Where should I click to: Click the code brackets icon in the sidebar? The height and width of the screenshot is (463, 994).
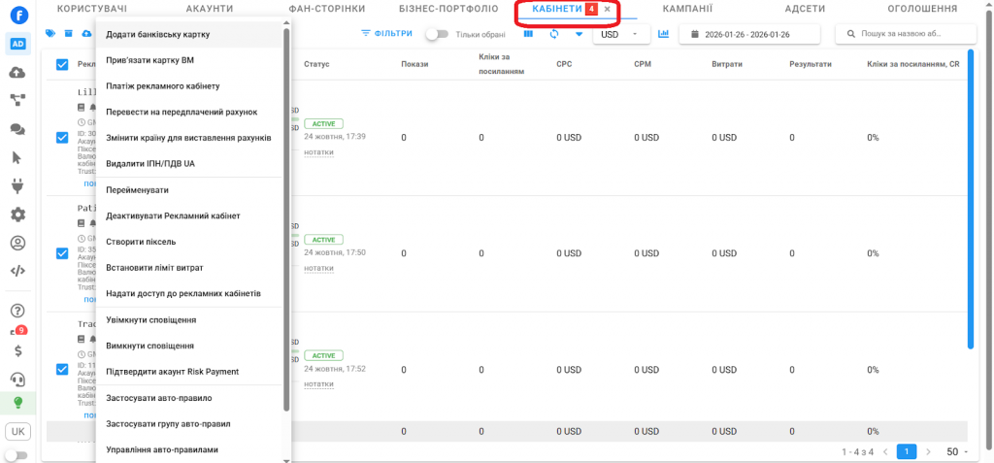click(17, 271)
